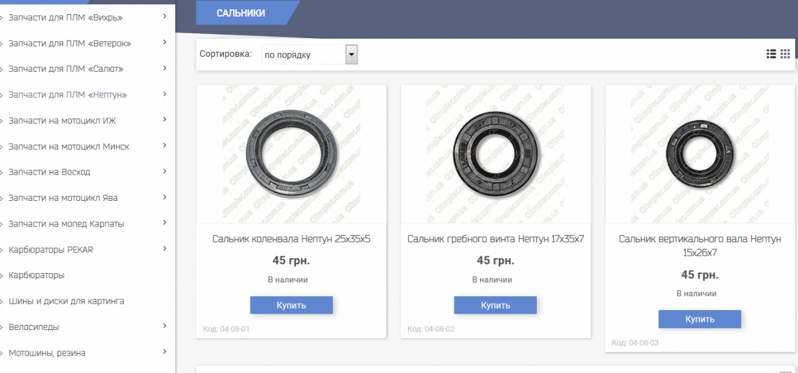Image resolution: width=798 pixels, height=373 pixels.
Task: Expand 'Велосипеды' submenu arrow
Action: pyautogui.click(x=165, y=326)
